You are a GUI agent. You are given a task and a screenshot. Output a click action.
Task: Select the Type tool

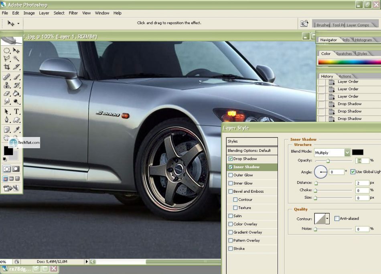(x=16, y=112)
